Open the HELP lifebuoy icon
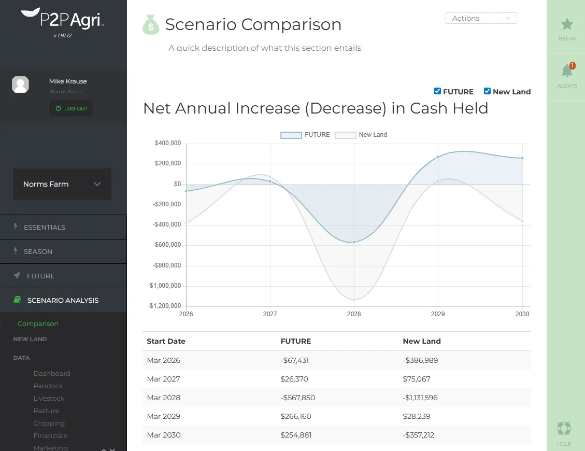 [x=563, y=429]
